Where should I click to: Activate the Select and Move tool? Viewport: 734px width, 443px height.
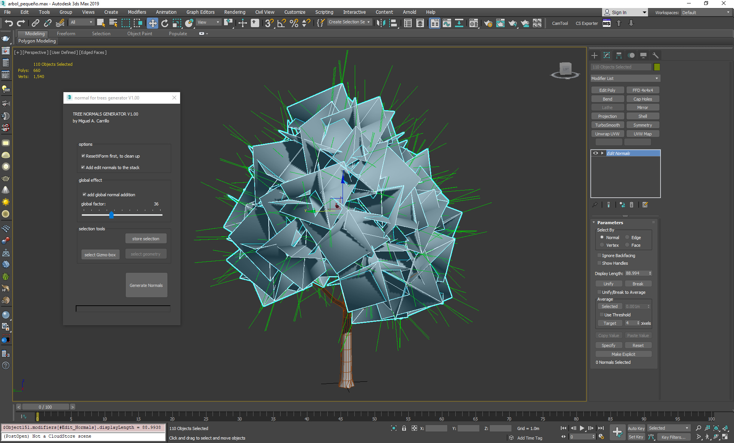pyautogui.click(x=152, y=23)
